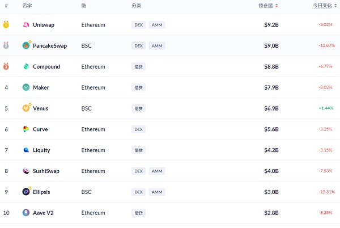The image size is (340, 228).
Task: Click the 分类 column header
Action: coord(137,6)
